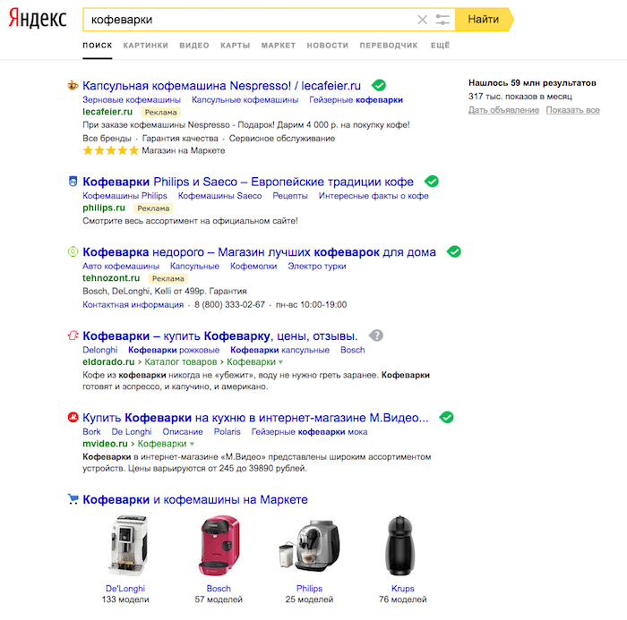Clear the search query with X icon
Image resolution: width=627 pixels, height=620 pixels.
422,20
